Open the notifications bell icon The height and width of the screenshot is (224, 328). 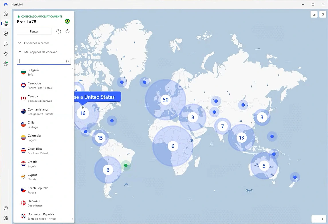tap(323, 14)
